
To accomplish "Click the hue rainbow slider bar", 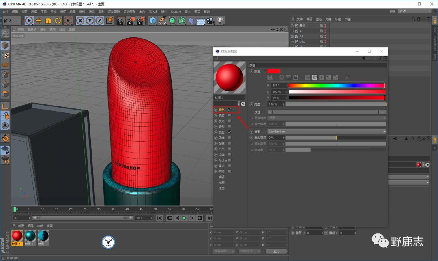I will (336, 86).
